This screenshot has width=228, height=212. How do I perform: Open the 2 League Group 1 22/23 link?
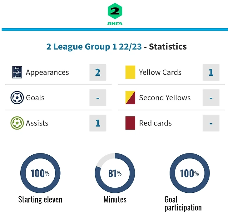tap(94, 47)
